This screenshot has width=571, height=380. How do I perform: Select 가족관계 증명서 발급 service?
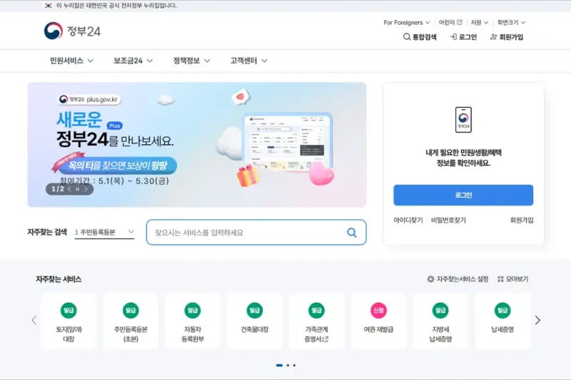[316, 321]
